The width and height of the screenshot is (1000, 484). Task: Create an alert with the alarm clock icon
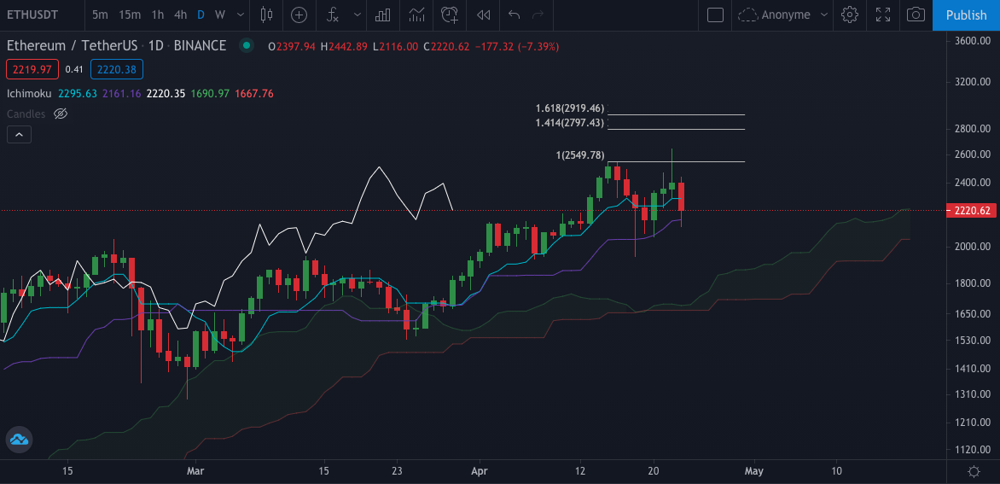450,15
